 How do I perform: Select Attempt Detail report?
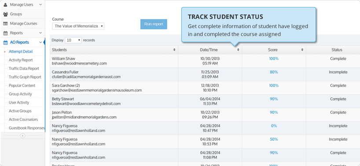click(x=21, y=51)
